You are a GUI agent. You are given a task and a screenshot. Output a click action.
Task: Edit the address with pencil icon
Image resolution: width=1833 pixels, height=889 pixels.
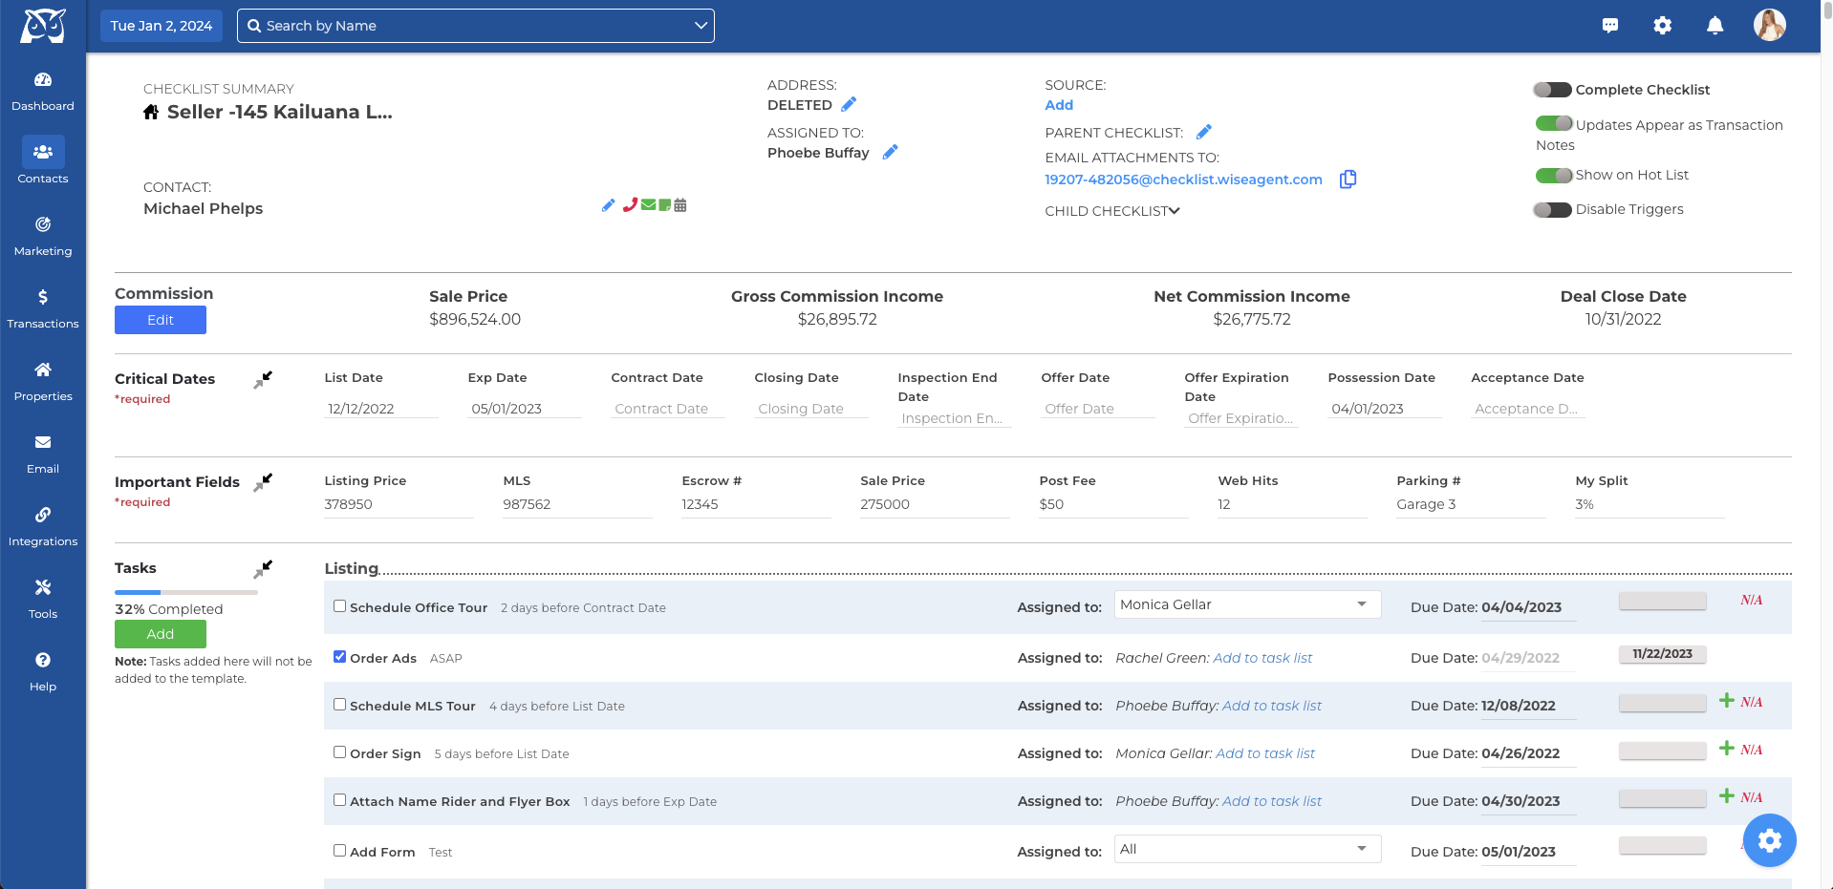click(x=849, y=105)
